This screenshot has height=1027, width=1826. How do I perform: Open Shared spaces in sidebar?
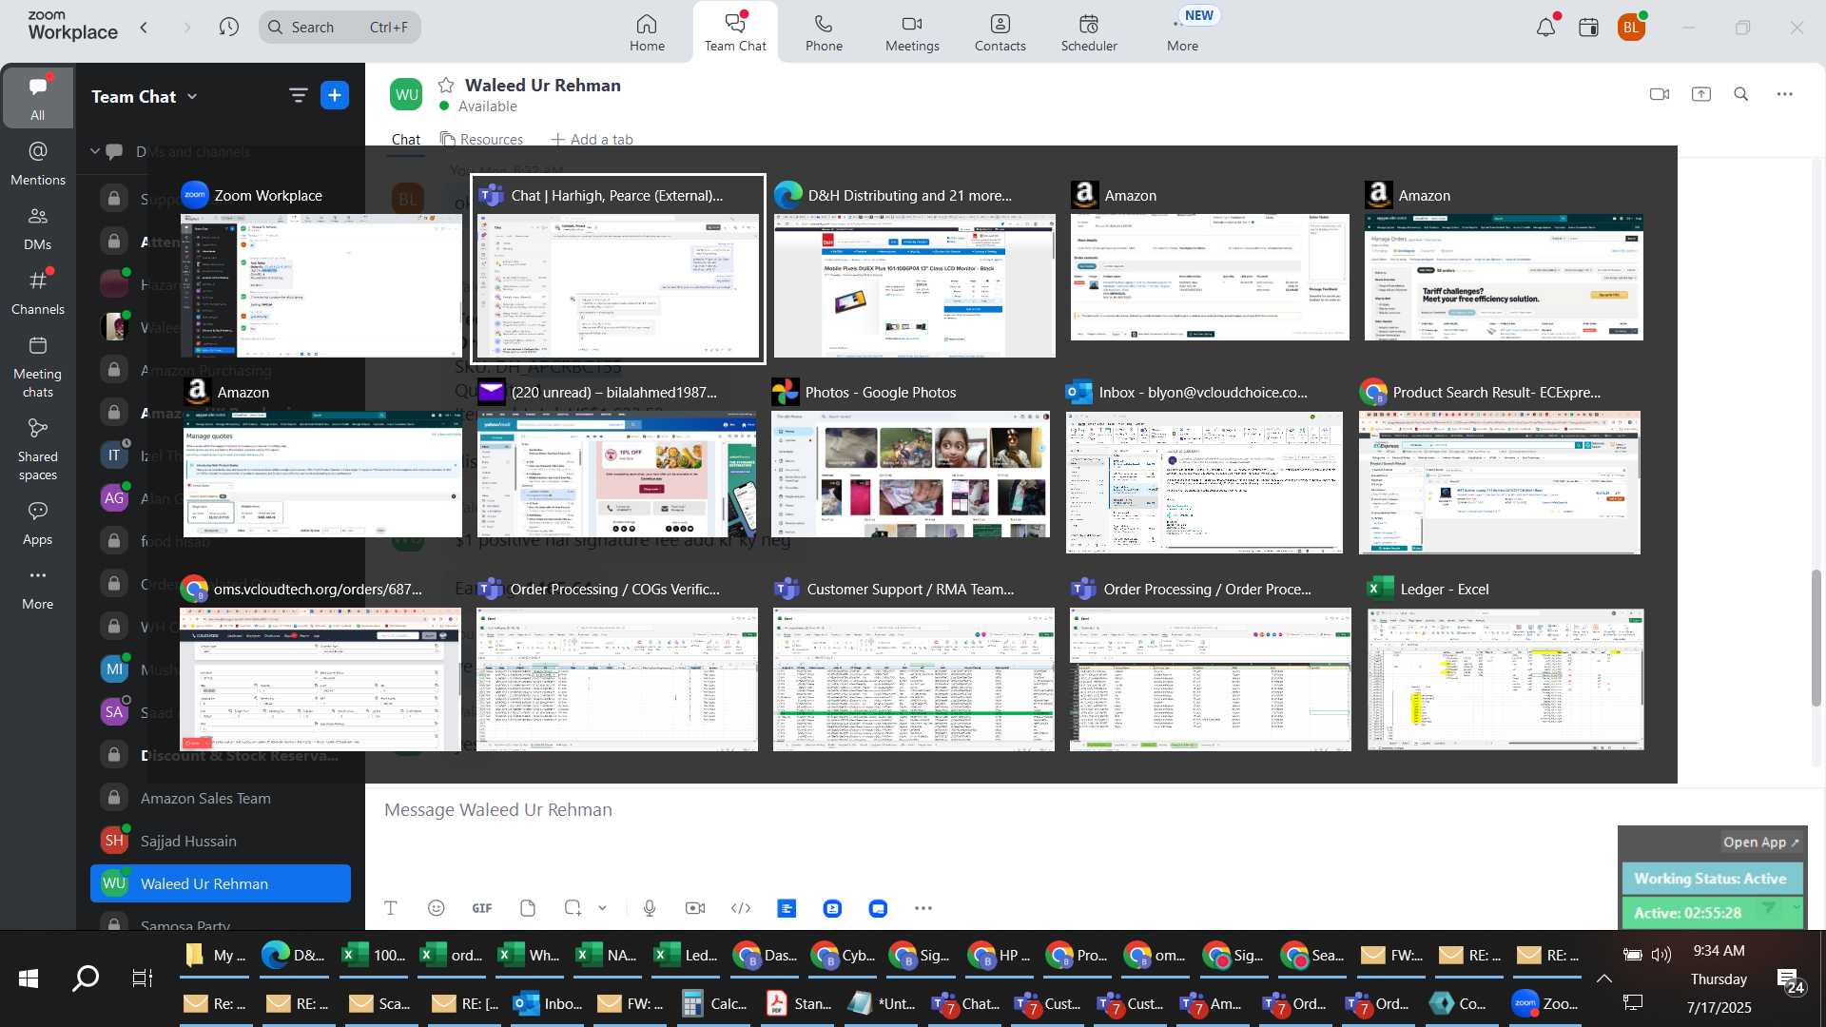pyautogui.click(x=38, y=450)
